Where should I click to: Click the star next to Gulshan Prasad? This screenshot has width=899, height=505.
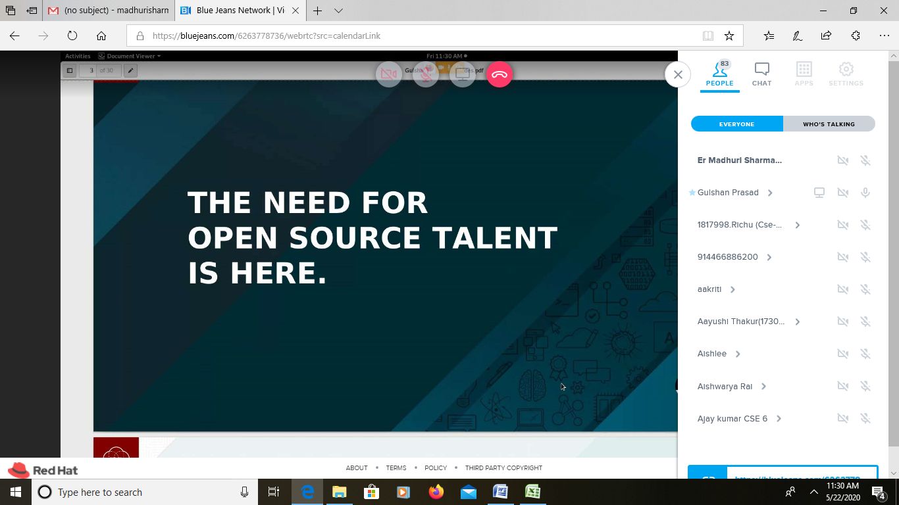692,193
